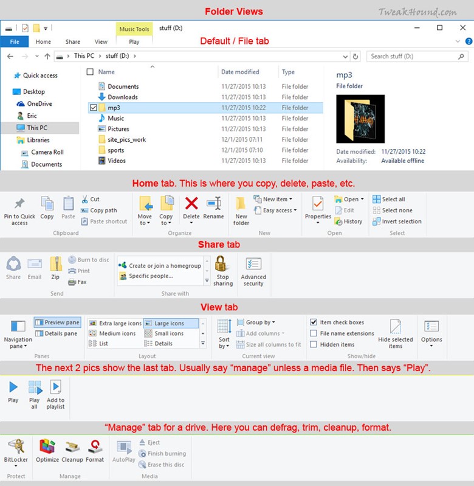Viewport: 474px width, 486px height.
Task: Switch to the Home tab
Action: [x=43, y=42]
